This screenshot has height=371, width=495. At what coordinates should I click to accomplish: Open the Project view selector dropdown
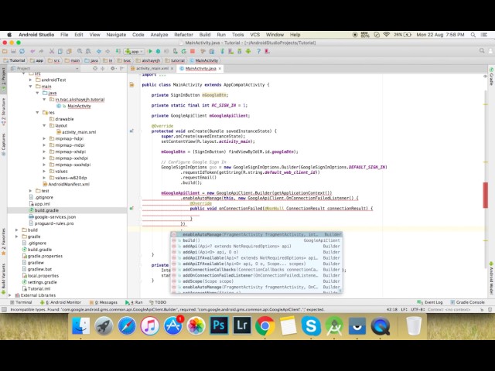coord(44,69)
